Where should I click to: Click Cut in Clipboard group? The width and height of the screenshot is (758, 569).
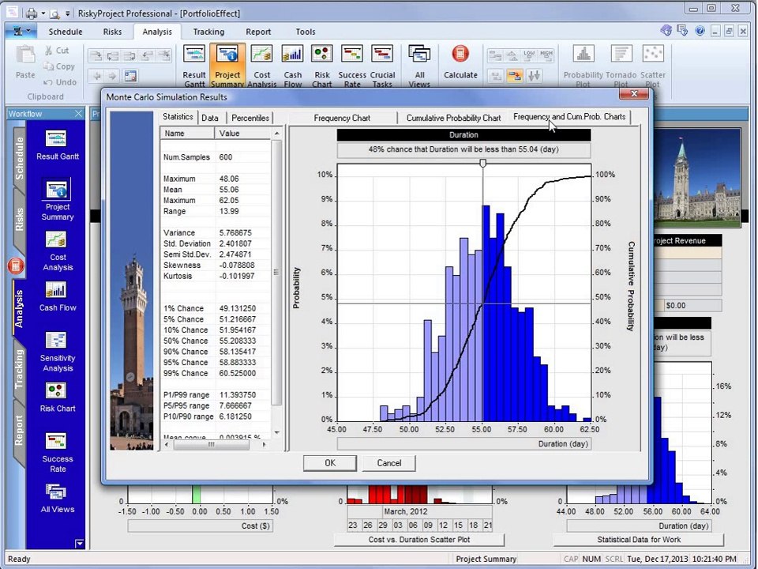(57, 51)
